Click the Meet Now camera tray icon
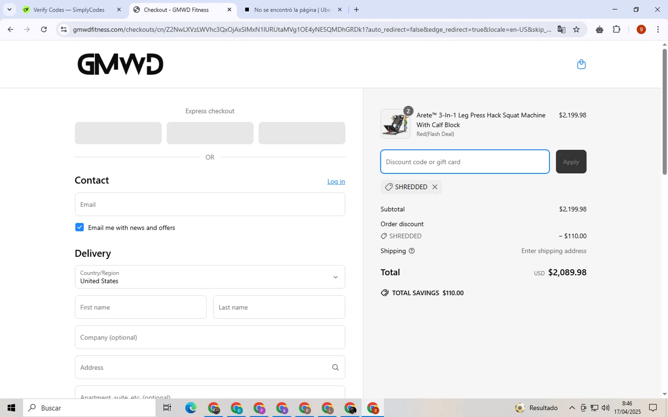668x417 pixels. (x=583, y=408)
